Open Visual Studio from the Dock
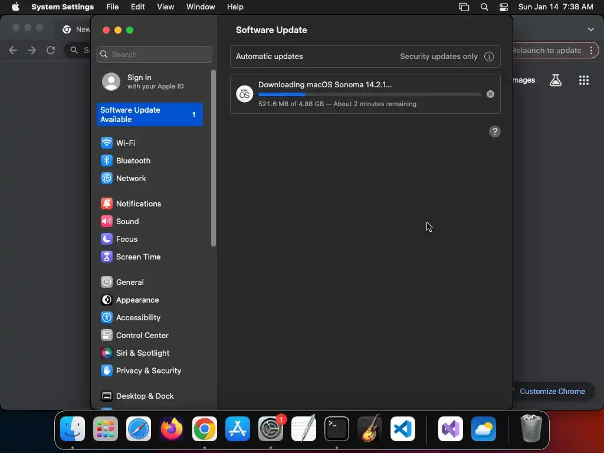Image resolution: width=604 pixels, height=453 pixels. point(451,429)
